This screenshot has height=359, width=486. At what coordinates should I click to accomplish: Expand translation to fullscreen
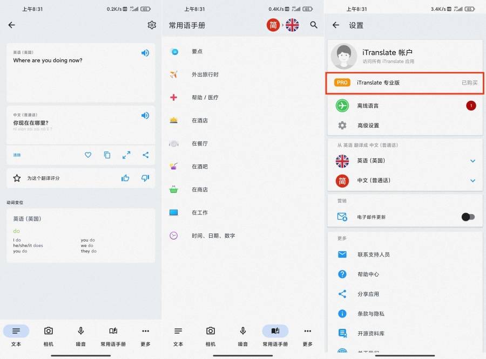coord(126,155)
